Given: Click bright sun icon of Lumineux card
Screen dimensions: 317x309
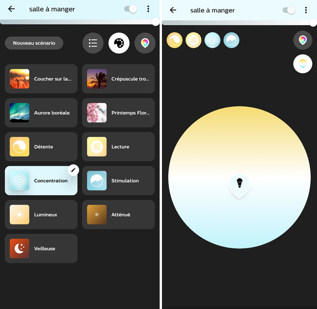Looking at the screenshot, I should point(20,215).
